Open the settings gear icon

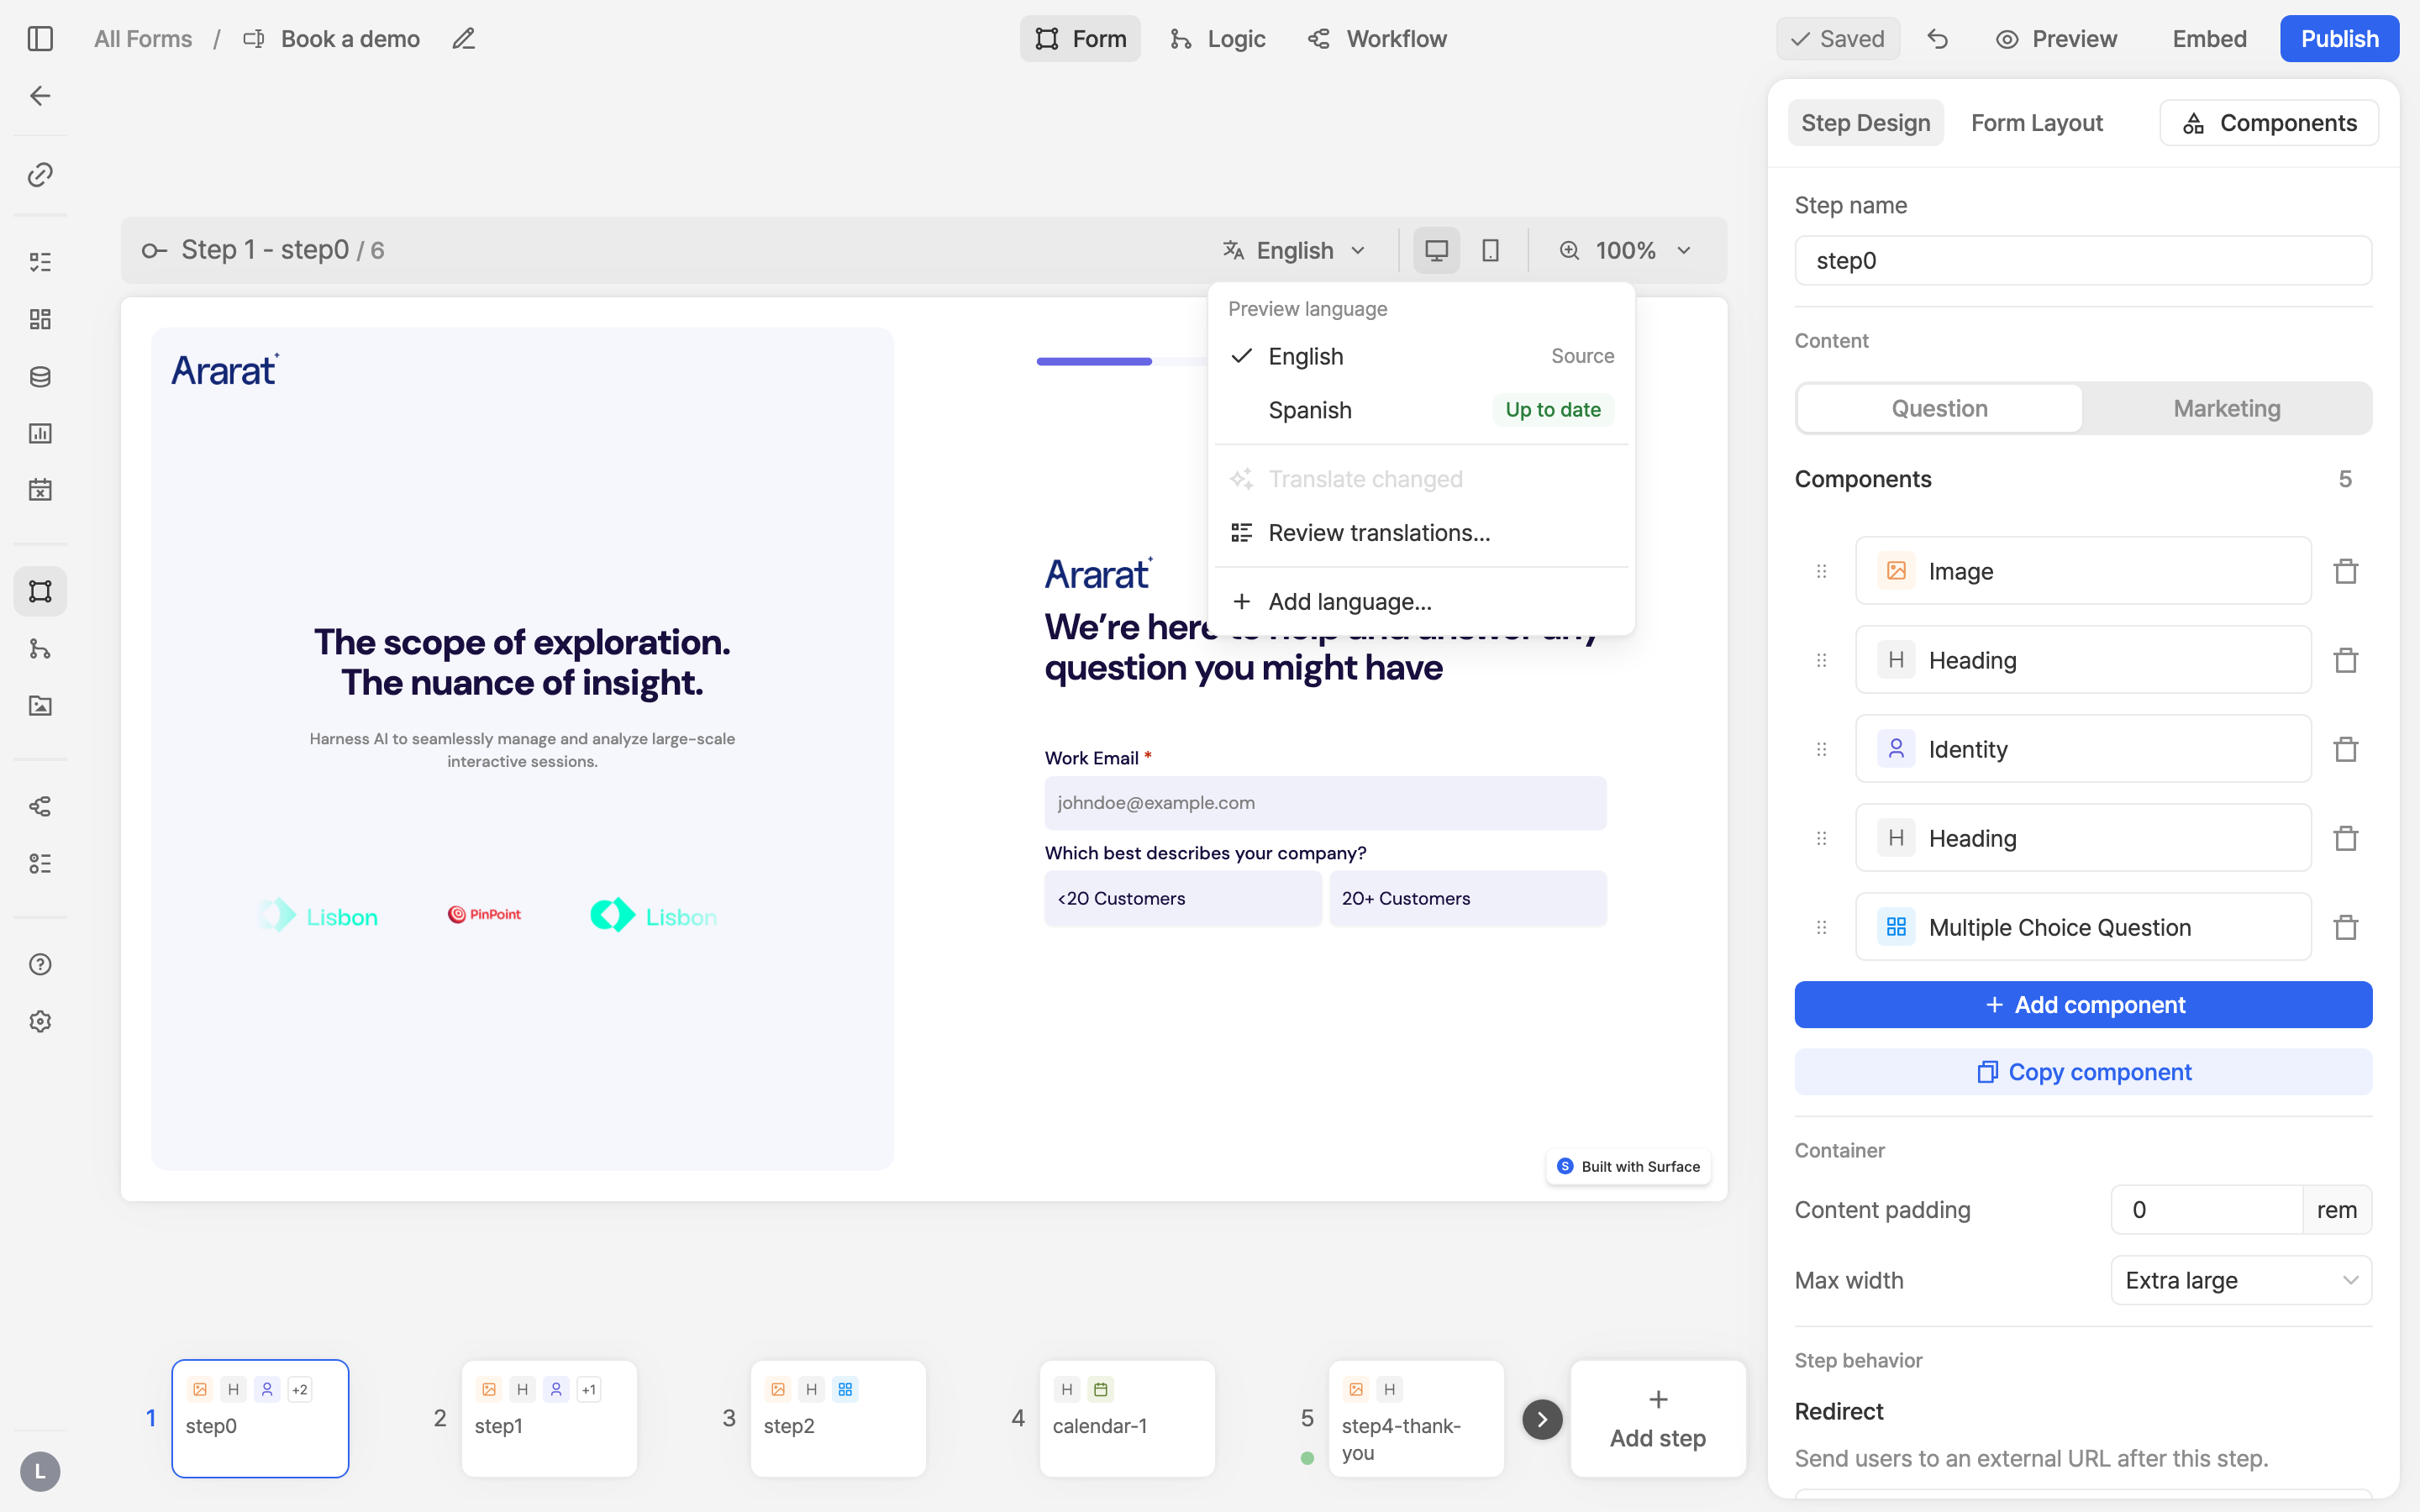[40, 1021]
